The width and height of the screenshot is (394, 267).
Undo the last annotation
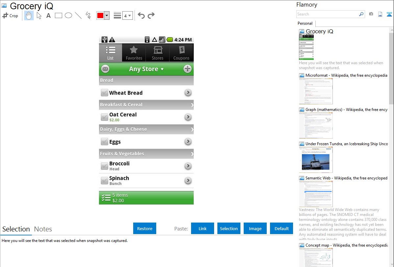pyautogui.click(x=141, y=15)
